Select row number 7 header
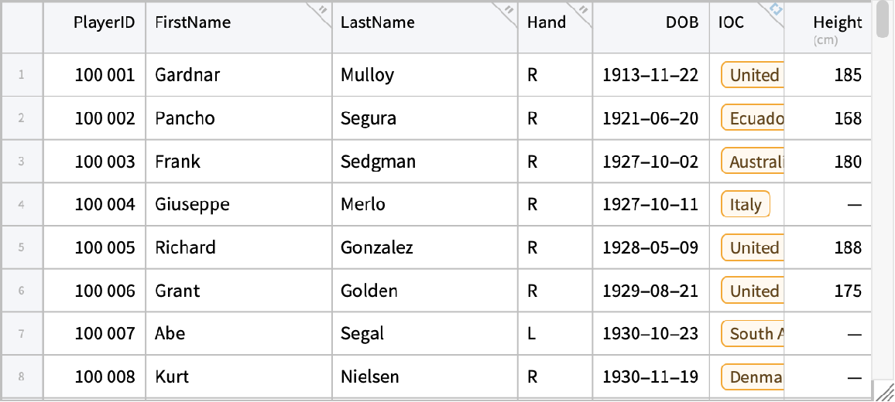 [x=22, y=334]
